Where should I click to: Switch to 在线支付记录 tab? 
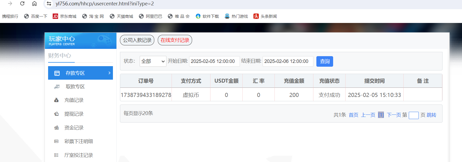tap(175, 40)
